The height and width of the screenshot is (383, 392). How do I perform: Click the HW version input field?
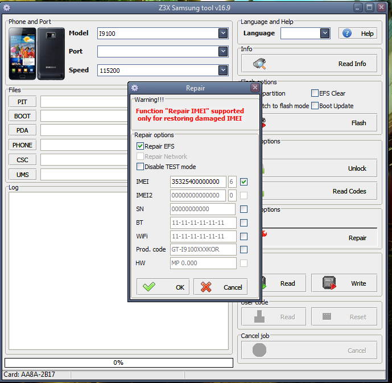203,263
